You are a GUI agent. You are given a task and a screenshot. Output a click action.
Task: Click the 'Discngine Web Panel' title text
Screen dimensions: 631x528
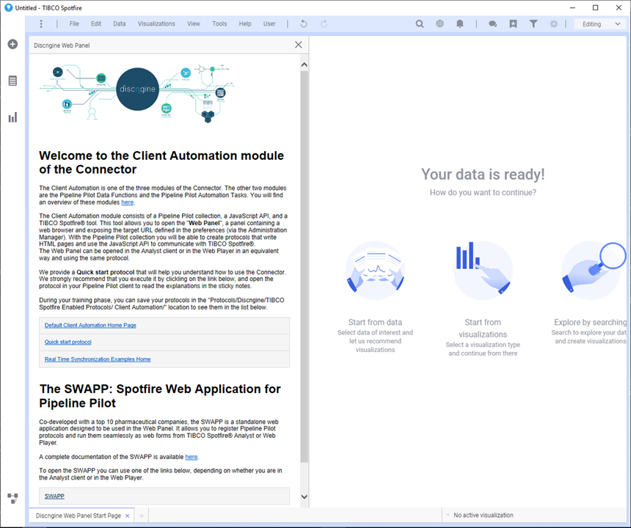click(62, 45)
